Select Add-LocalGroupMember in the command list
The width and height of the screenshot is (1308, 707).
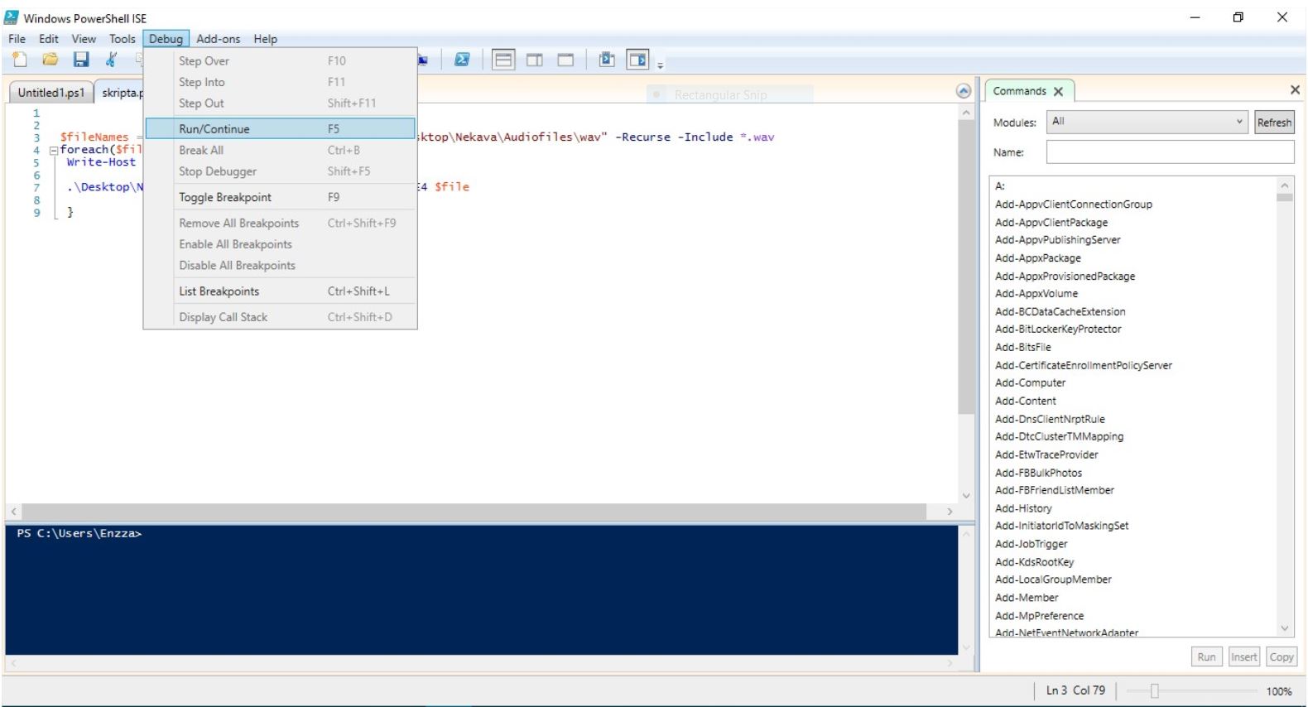coord(1054,580)
